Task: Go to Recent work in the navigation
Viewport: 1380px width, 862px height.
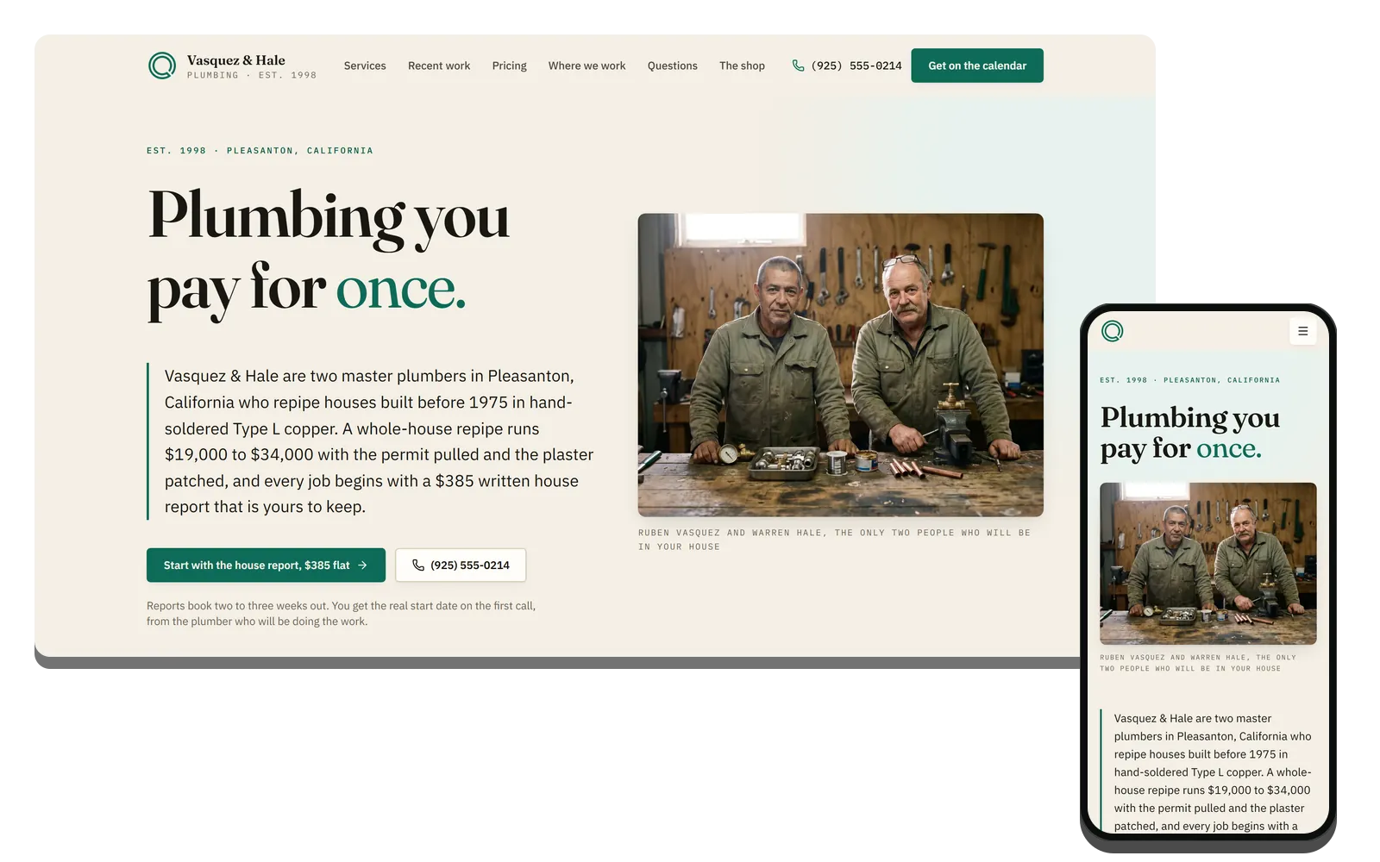Action: [x=439, y=66]
